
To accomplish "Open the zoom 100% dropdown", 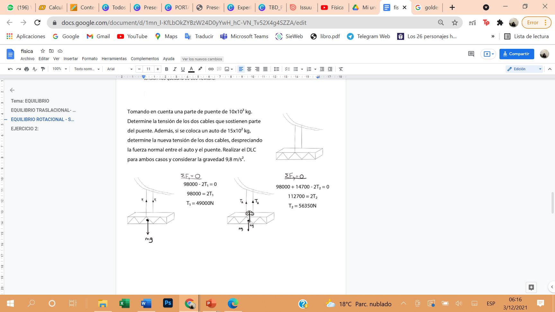I will tap(60, 69).
